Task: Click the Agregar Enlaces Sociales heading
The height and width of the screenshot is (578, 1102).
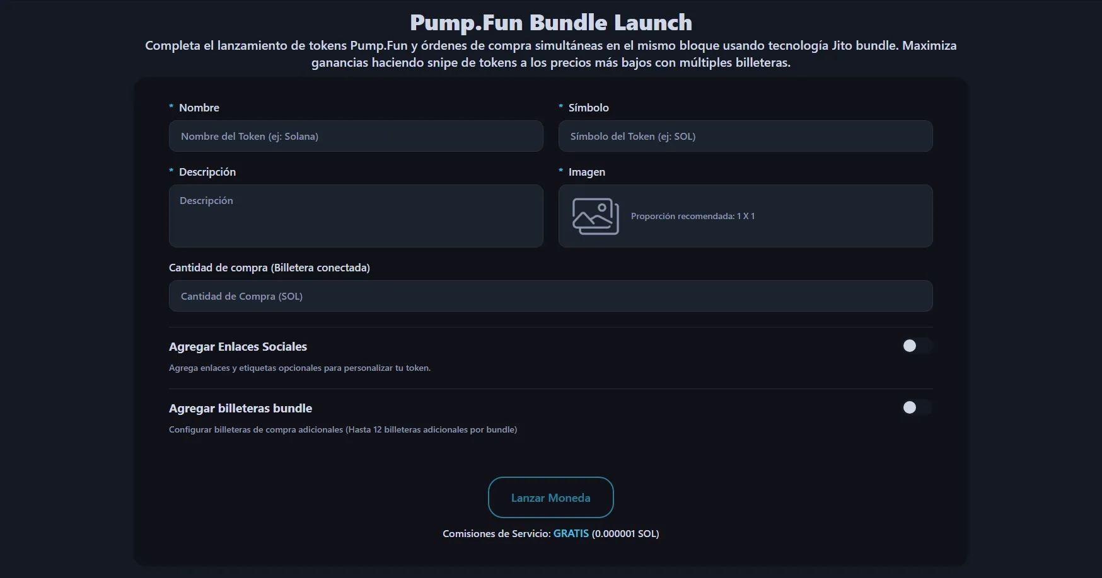Action: pyautogui.click(x=238, y=346)
